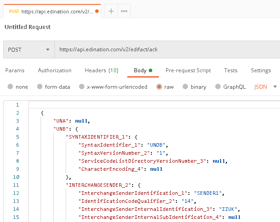
Task: Open tab options three-dots menu
Action: pyautogui.click(x=124, y=11)
